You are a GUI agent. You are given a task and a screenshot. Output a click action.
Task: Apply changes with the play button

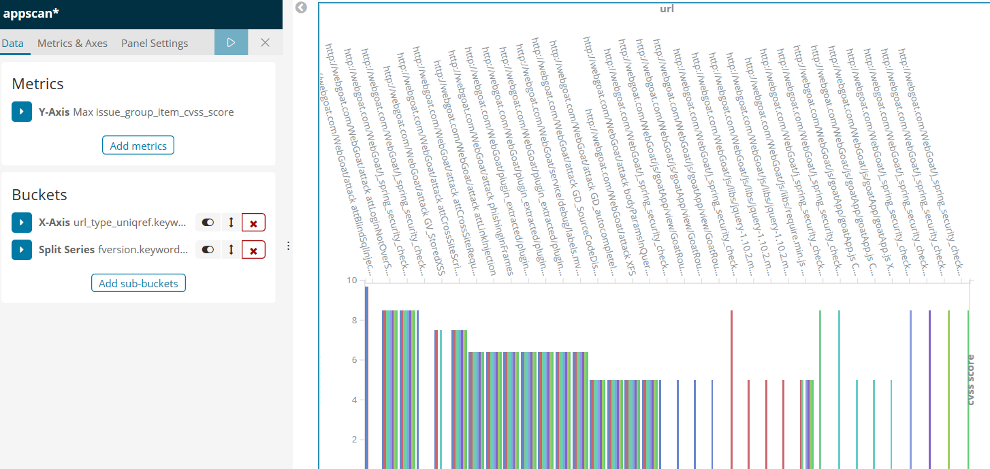231,42
